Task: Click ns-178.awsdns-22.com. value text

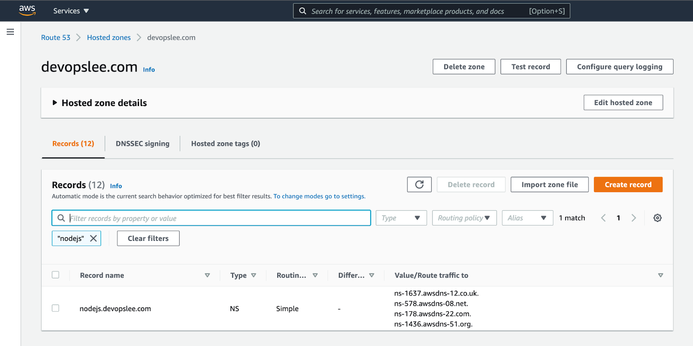Action: 433,314
